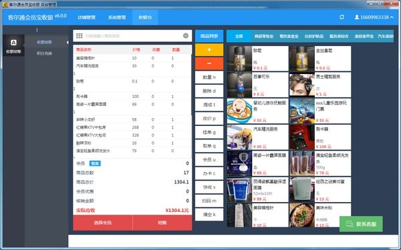The height and width of the screenshot is (250, 401).
Task: Click the 儿童乐园游玩门票 thumbnail
Action: click(302, 111)
